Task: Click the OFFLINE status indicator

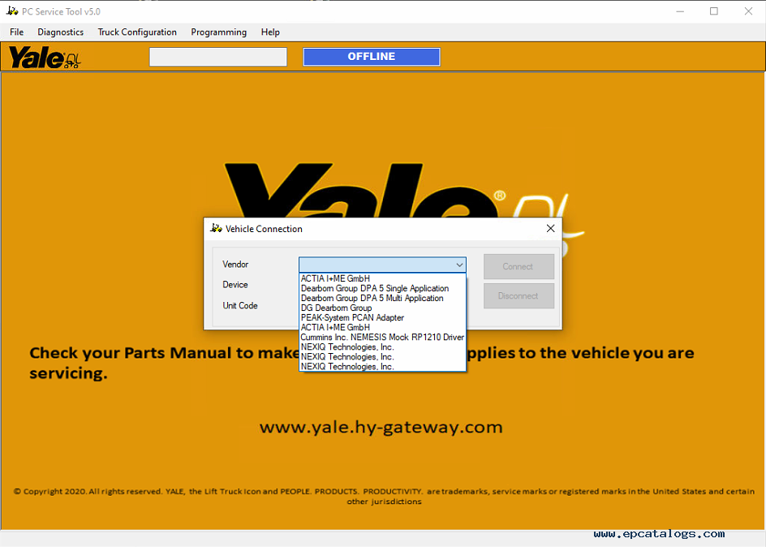Action: point(372,57)
